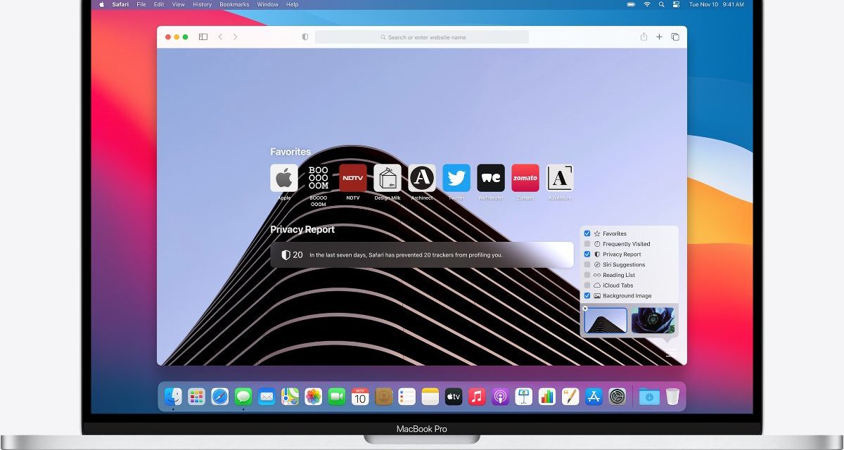Image resolution: width=844 pixels, height=450 pixels.
Task: Enable the Reading List checkbox
Action: click(x=587, y=275)
